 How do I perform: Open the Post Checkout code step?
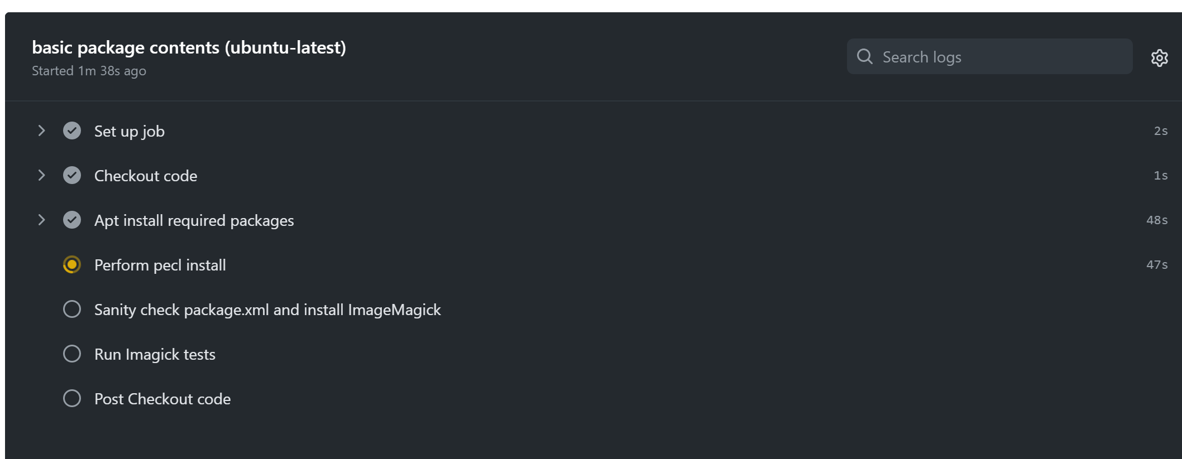[x=162, y=398]
